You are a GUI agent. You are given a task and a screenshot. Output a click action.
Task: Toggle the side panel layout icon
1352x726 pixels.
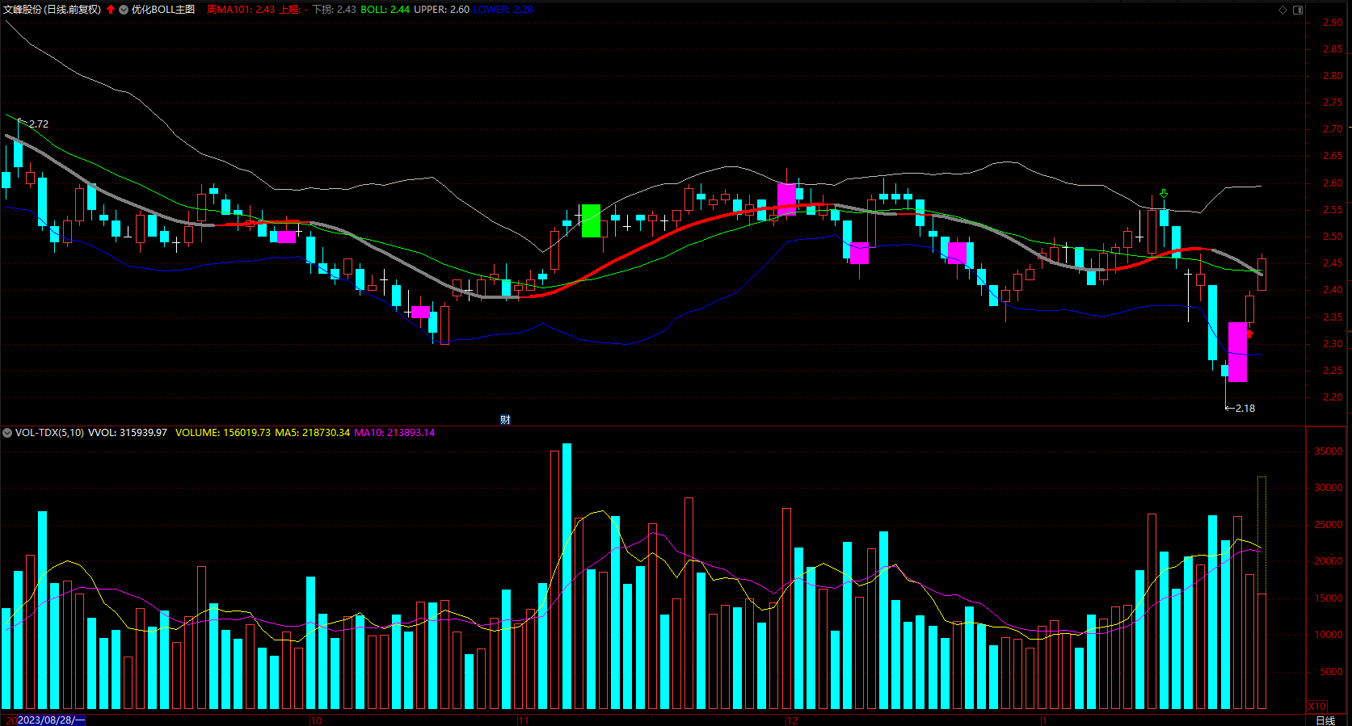coord(1298,10)
